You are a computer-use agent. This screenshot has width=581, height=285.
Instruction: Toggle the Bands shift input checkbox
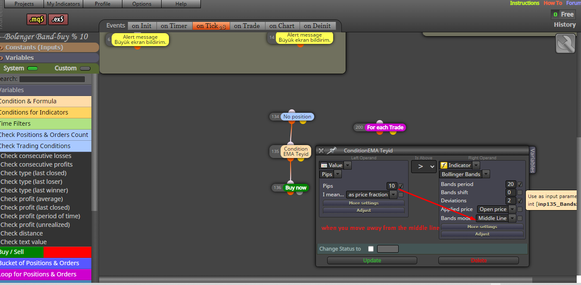point(520,192)
